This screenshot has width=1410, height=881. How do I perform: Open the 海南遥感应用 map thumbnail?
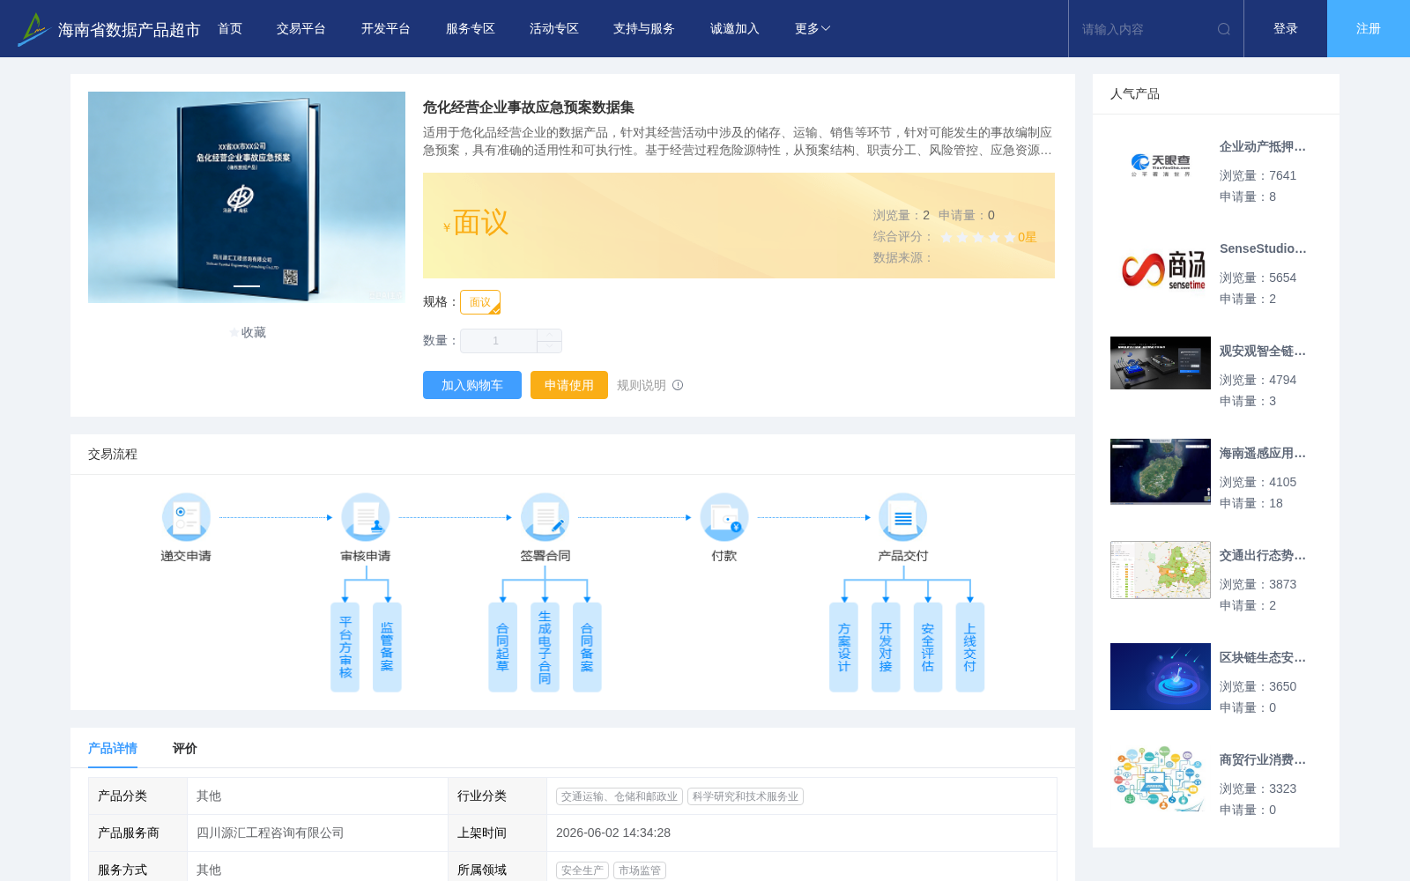1161,471
